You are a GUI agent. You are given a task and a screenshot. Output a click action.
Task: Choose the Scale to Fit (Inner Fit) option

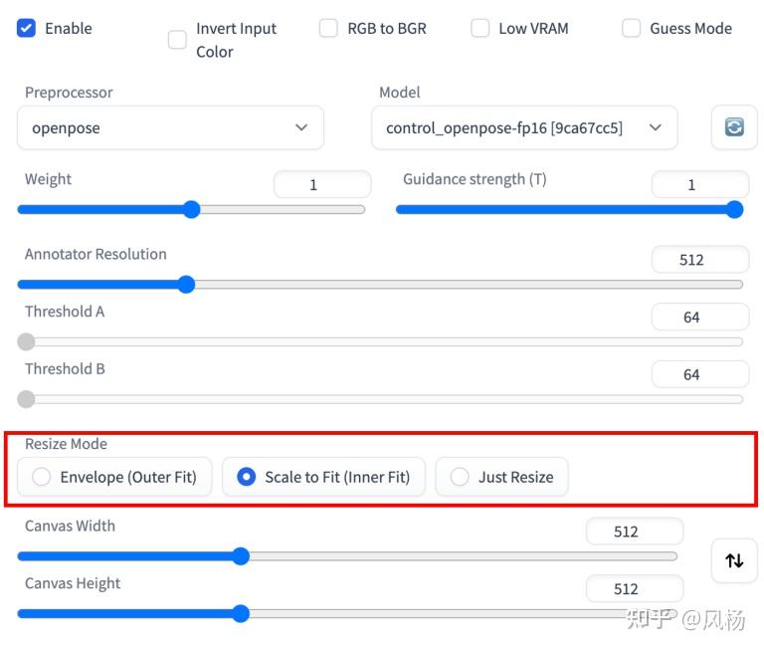click(x=246, y=477)
